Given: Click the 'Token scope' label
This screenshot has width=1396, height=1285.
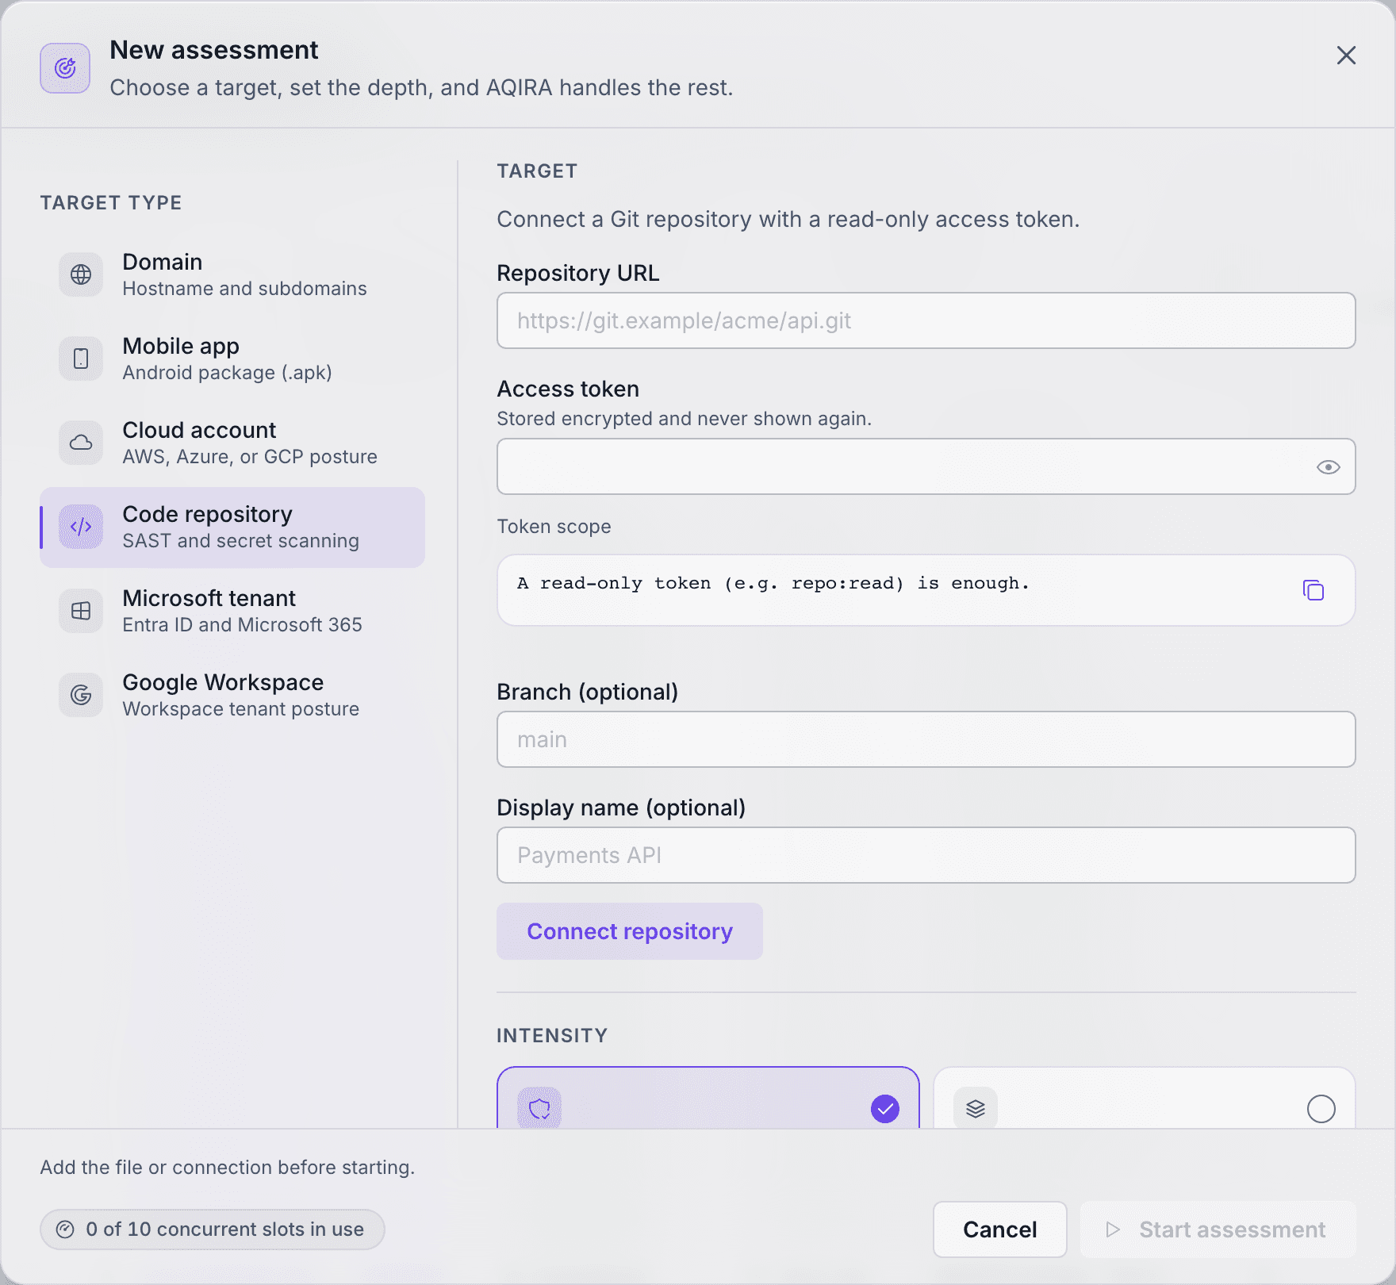Looking at the screenshot, I should click(554, 527).
